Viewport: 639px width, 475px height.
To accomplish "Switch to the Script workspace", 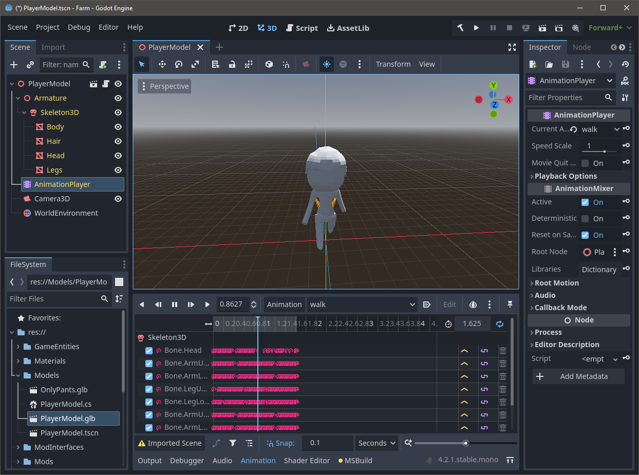I will [x=302, y=28].
